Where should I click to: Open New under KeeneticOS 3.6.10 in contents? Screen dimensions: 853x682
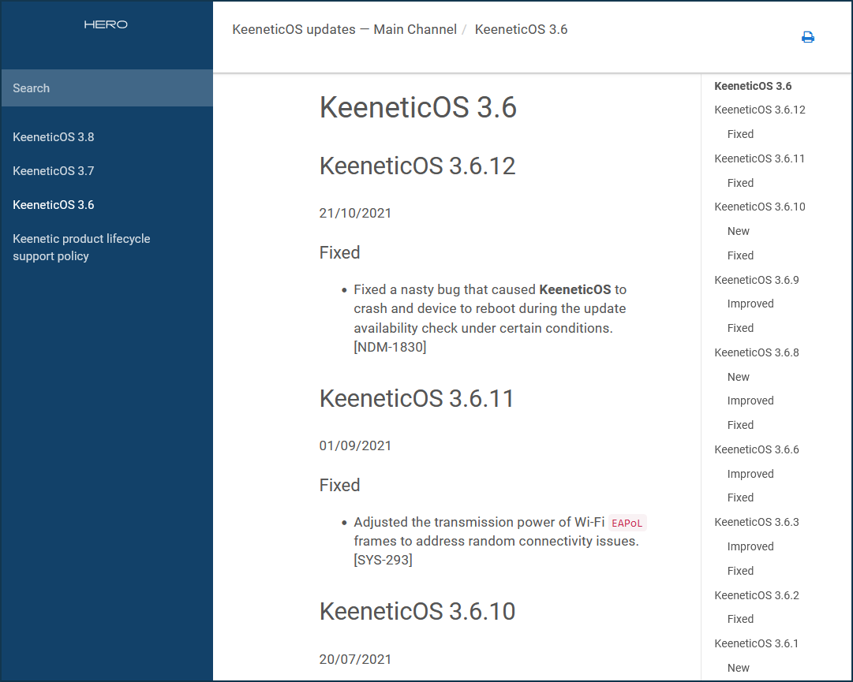point(739,231)
